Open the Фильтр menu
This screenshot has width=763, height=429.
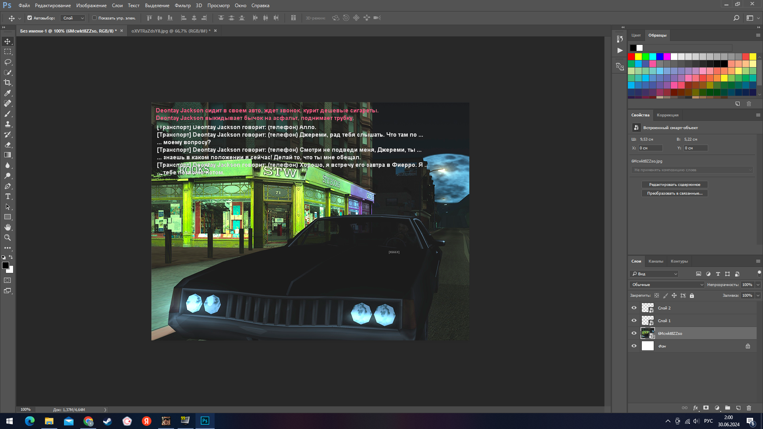coord(182,6)
